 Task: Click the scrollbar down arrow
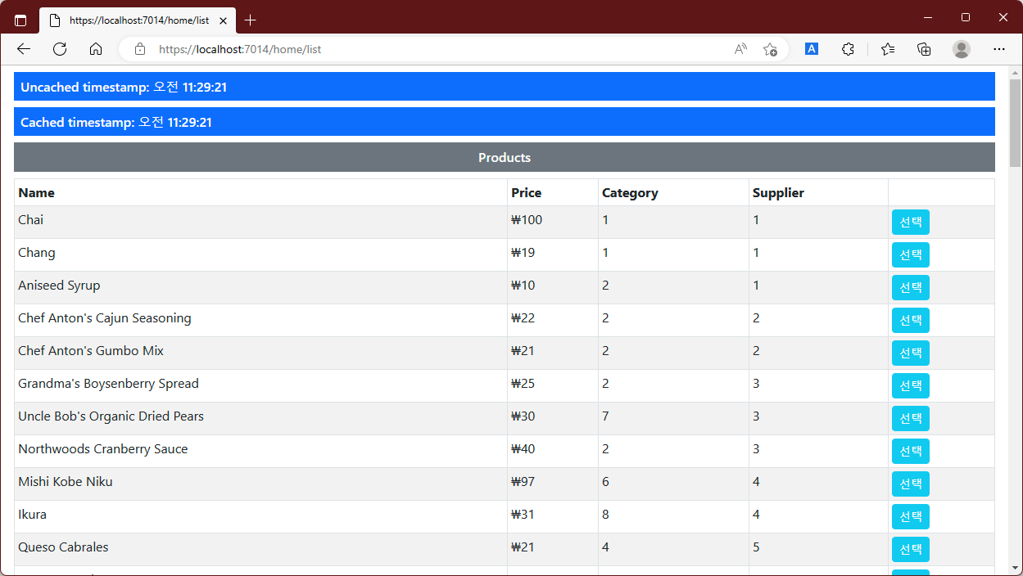point(1016,568)
